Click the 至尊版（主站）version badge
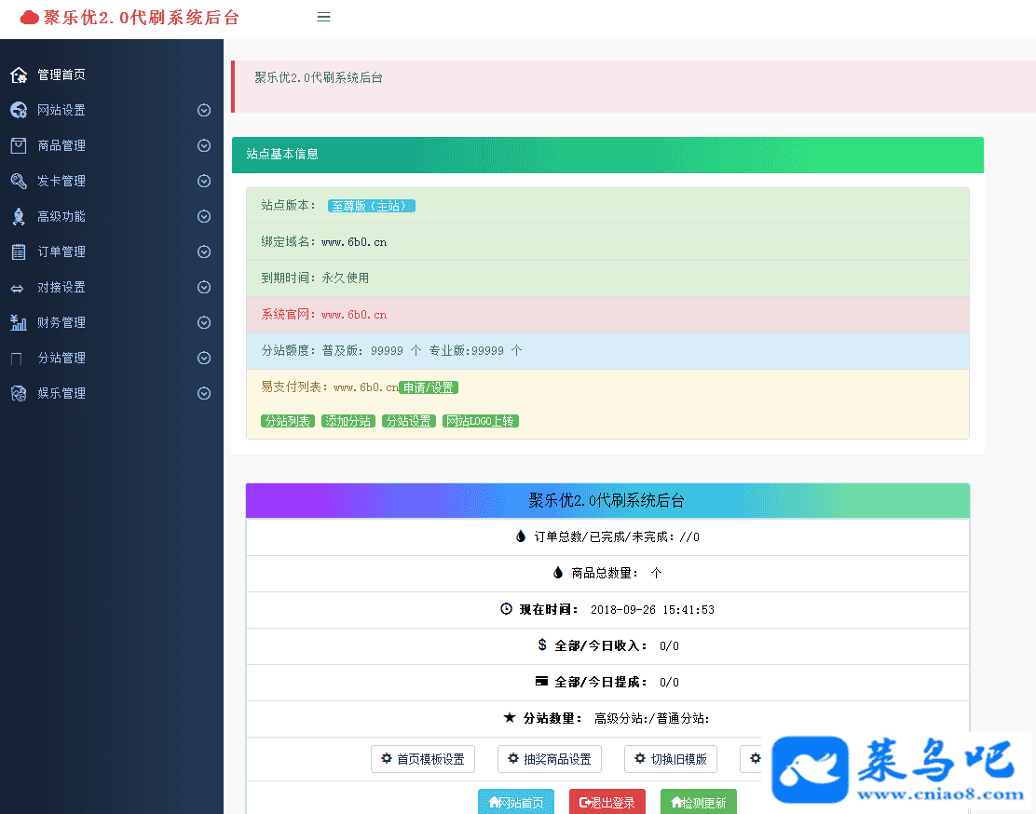1036x814 pixels. coord(371,206)
